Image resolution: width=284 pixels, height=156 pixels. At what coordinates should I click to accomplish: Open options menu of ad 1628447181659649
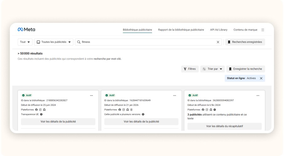(175, 95)
